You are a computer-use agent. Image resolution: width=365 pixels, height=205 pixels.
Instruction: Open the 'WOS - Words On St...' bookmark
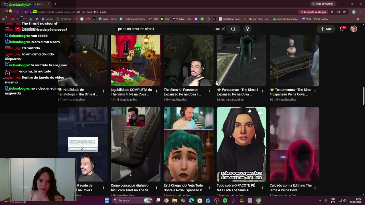315,19
